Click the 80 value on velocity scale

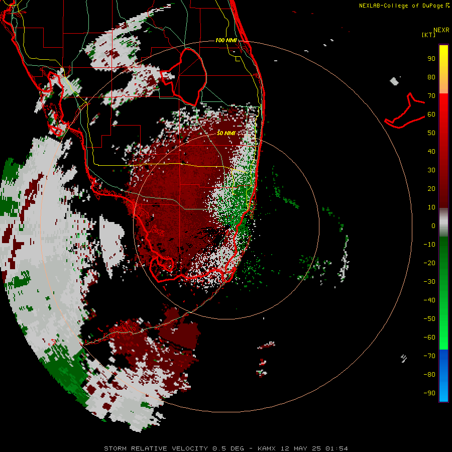click(x=431, y=77)
